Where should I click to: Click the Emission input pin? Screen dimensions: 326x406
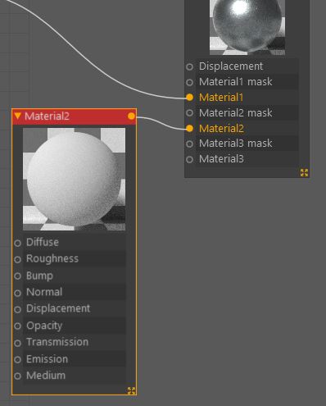[17, 359]
